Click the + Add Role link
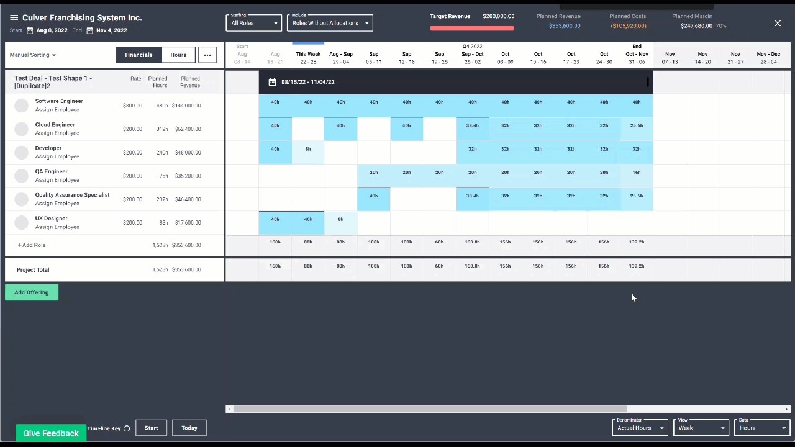The width and height of the screenshot is (795, 447). tap(32, 245)
